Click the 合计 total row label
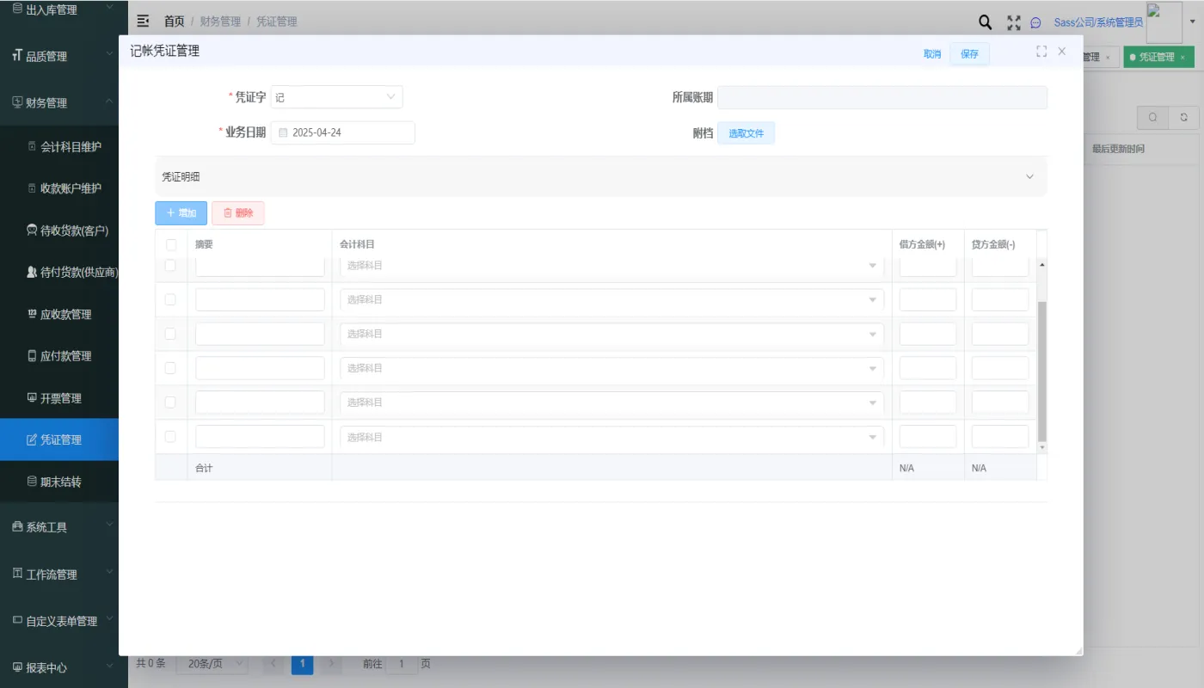The height and width of the screenshot is (688, 1204). tap(204, 468)
